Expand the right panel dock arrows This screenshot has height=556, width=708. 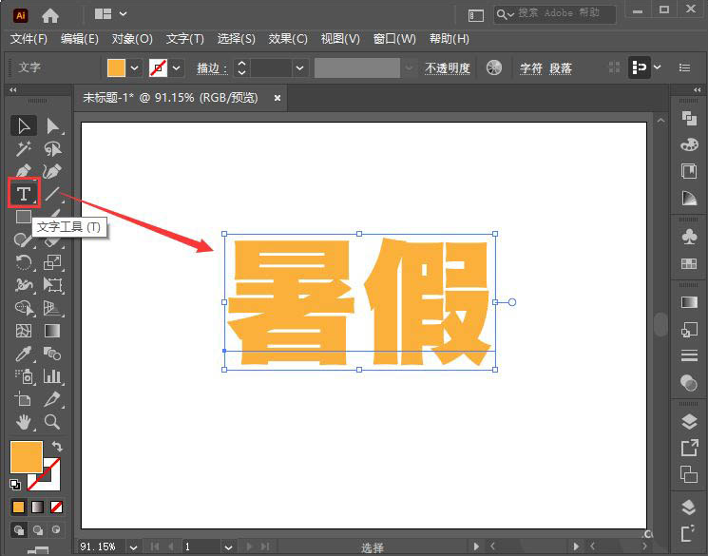pos(698,90)
